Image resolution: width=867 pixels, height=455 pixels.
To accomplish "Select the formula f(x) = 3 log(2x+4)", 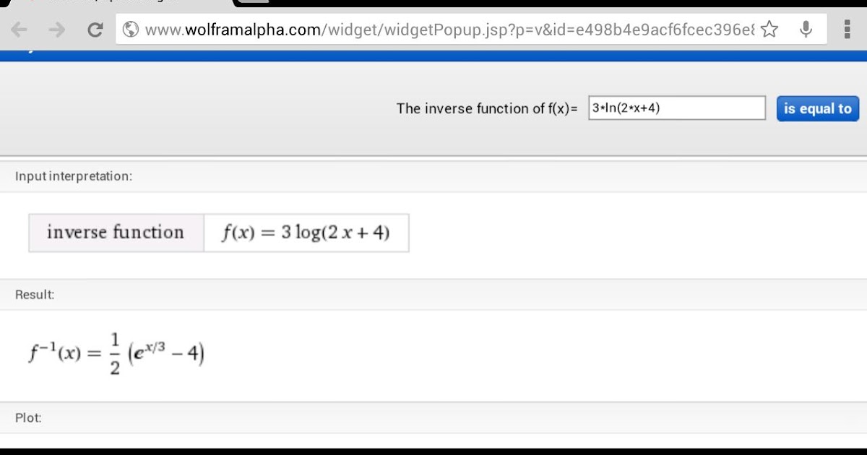I will tap(306, 233).
